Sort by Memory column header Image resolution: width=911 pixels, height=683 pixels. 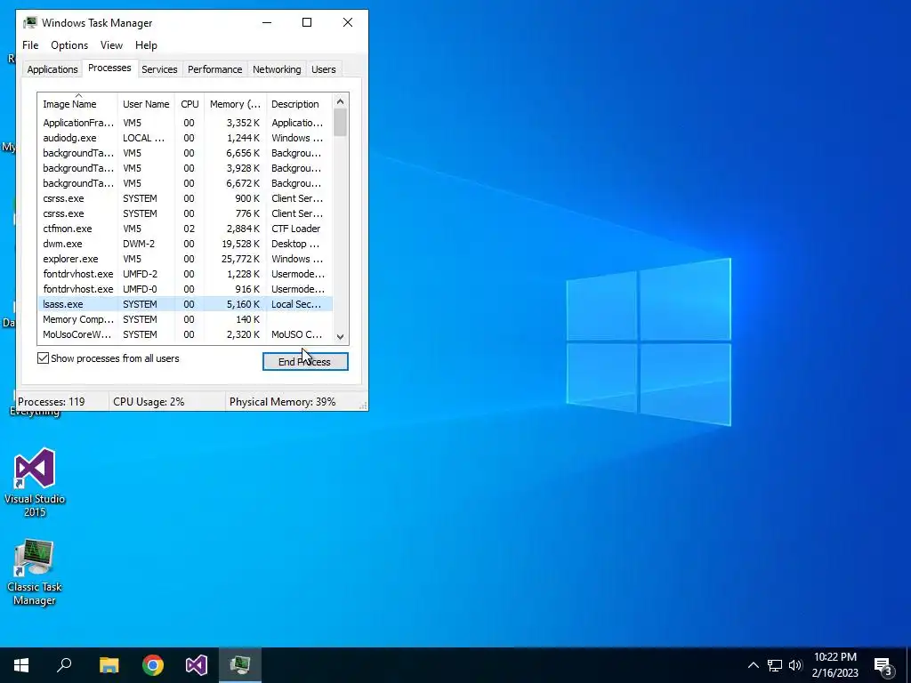[235, 104]
